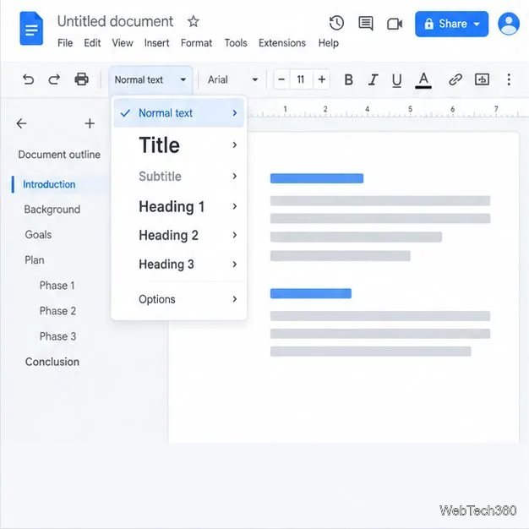Jump to Phase 1 in outline
The image size is (529, 529).
57,286
